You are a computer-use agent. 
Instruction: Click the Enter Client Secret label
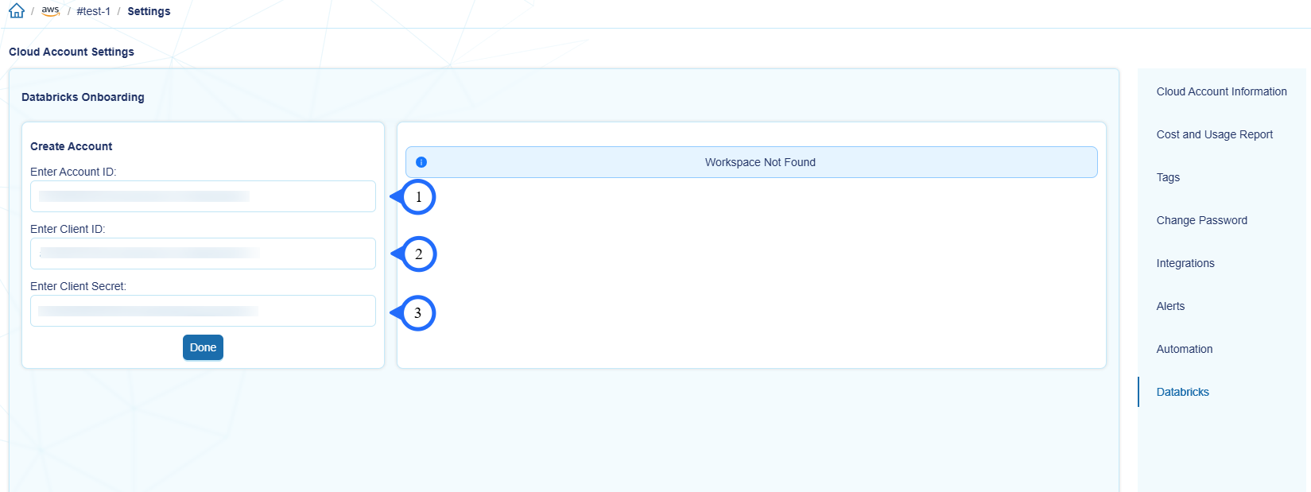[x=78, y=286]
